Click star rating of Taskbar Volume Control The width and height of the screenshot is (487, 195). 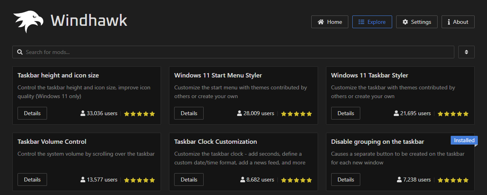(139, 180)
